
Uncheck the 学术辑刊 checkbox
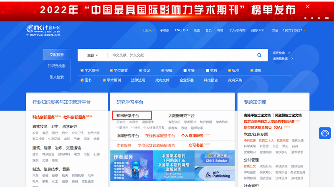click(104, 80)
